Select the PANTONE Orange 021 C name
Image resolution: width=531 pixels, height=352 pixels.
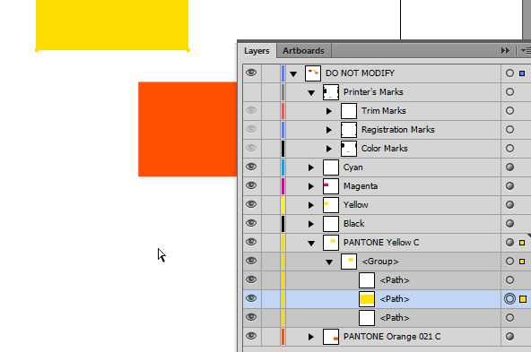coord(392,337)
